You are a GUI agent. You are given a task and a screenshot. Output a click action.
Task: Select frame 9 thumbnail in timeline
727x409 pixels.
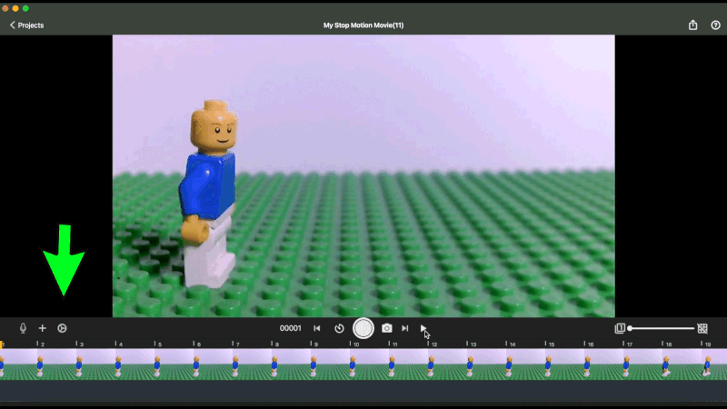point(330,364)
